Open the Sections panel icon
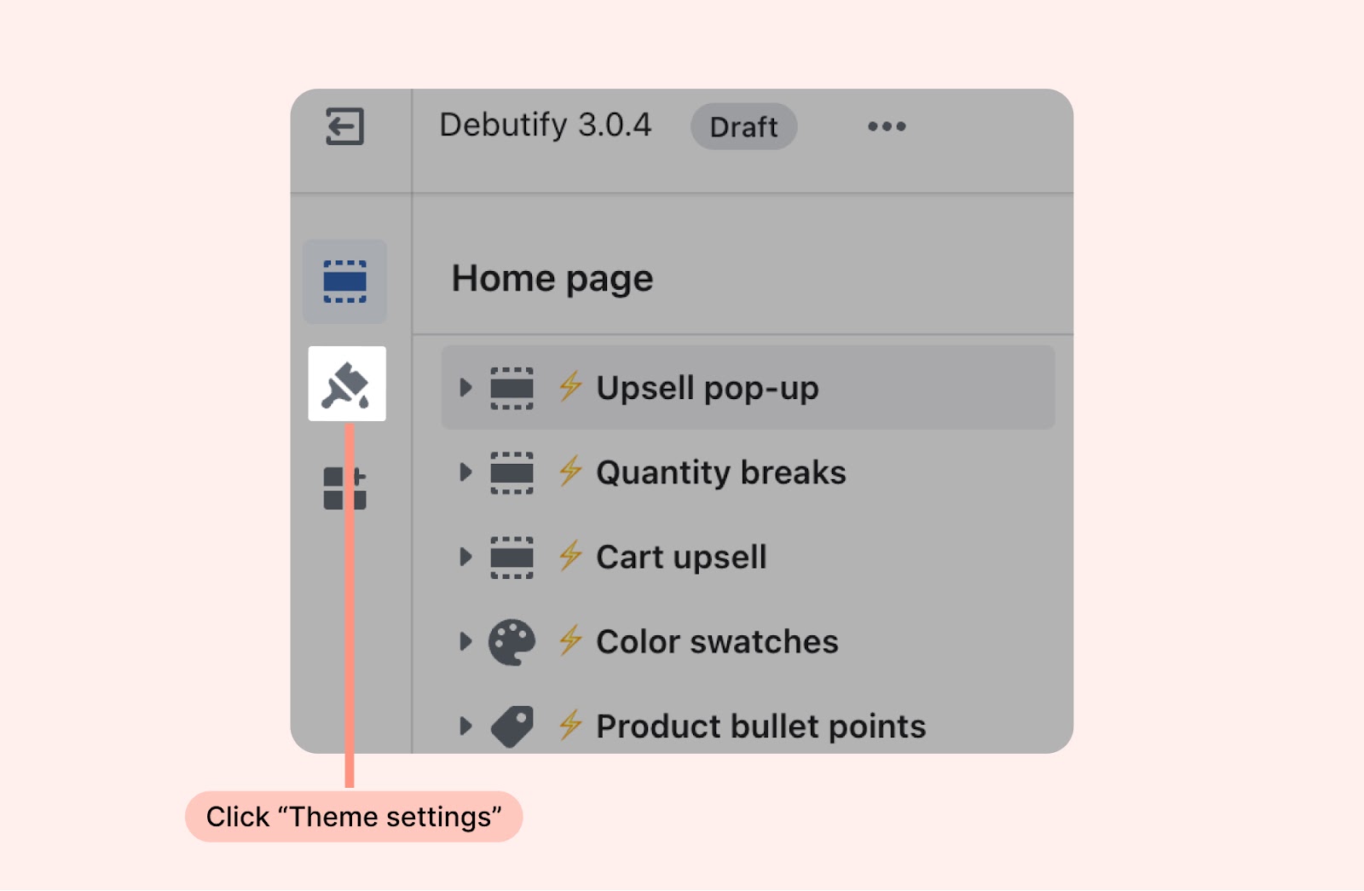The width and height of the screenshot is (1364, 891). (344, 281)
